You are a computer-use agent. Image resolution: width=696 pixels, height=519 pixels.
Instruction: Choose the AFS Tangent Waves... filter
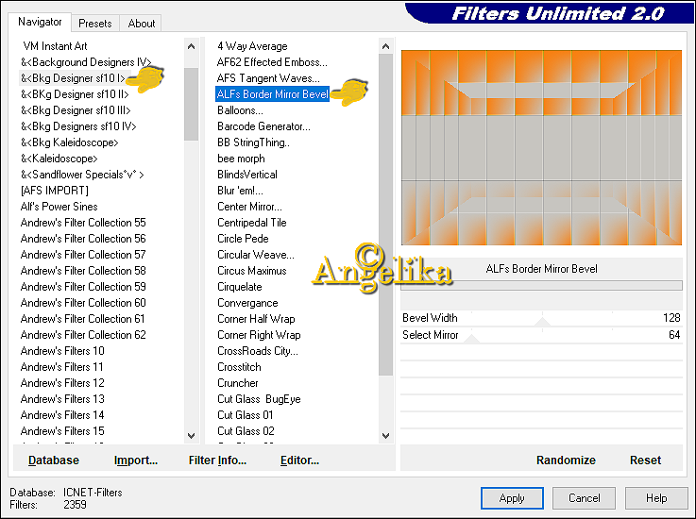[x=268, y=78]
